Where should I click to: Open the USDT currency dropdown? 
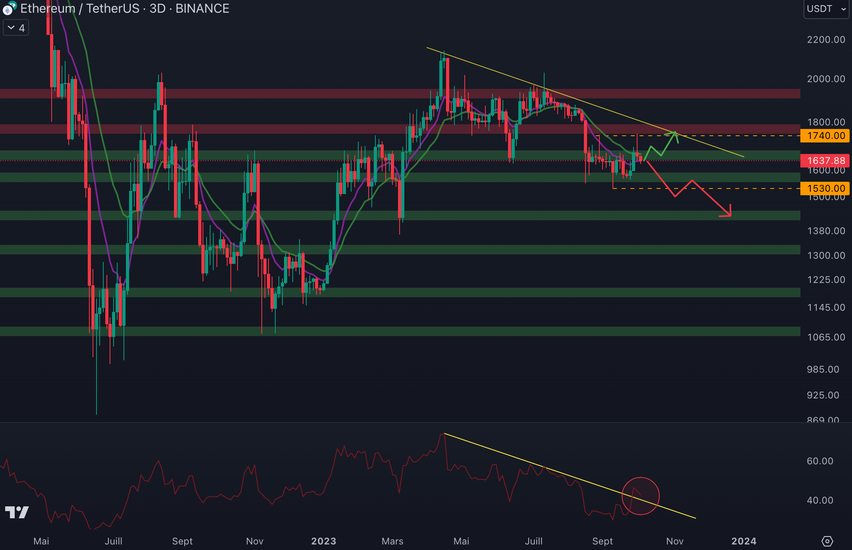point(826,9)
